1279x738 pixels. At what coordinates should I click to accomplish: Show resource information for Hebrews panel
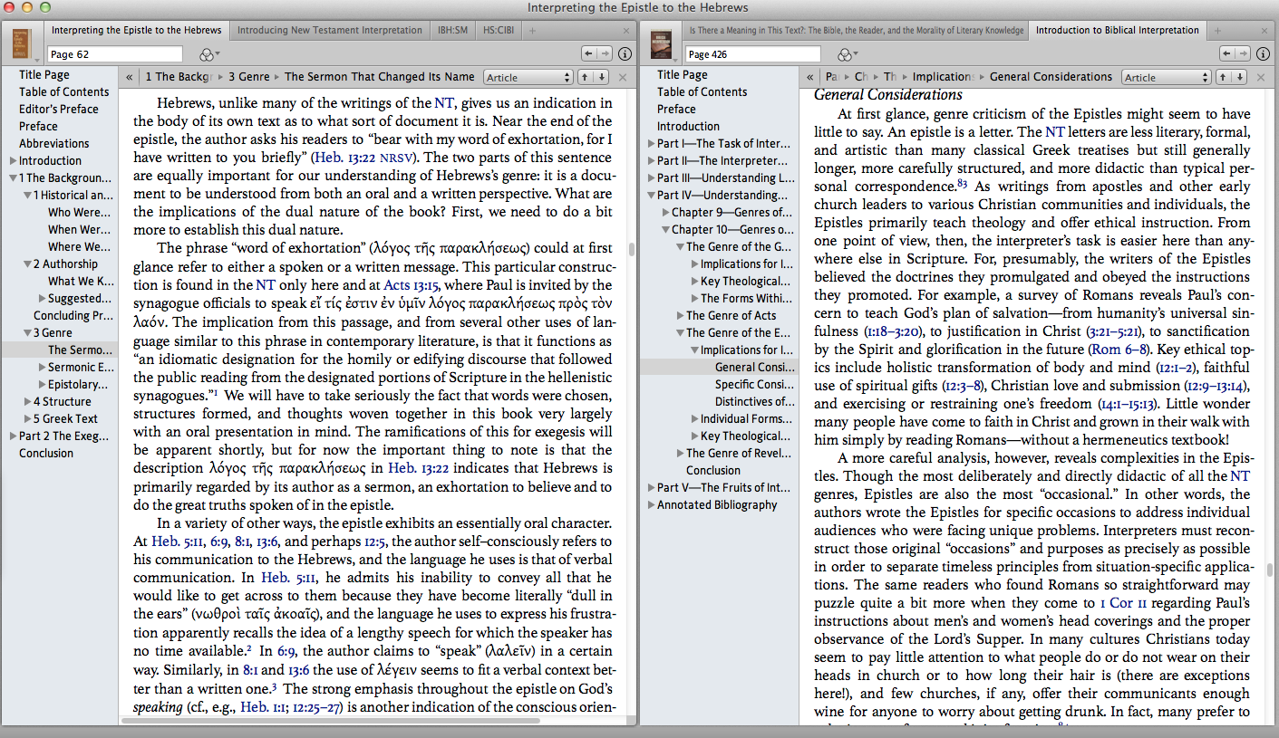[625, 54]
